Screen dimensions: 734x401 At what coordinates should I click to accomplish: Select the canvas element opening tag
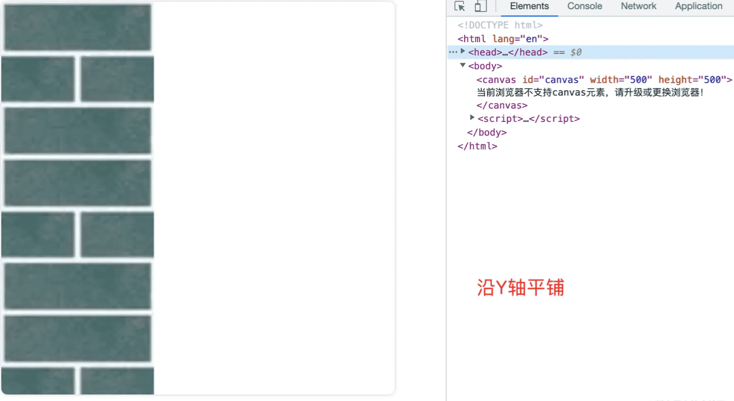tap(604, 80)
